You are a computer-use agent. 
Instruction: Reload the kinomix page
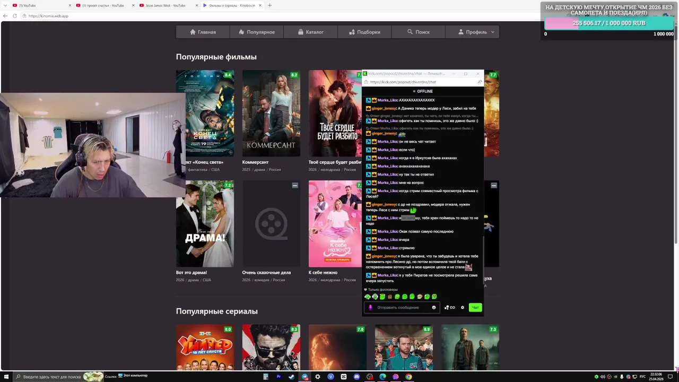tap(15, 16)
